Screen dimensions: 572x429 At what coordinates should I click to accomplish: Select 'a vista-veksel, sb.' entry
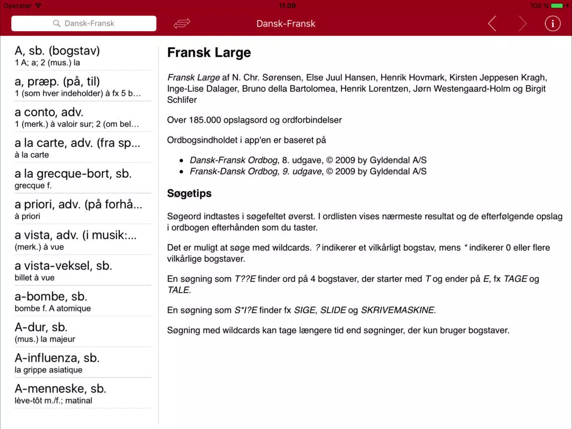tap(83, 270)
